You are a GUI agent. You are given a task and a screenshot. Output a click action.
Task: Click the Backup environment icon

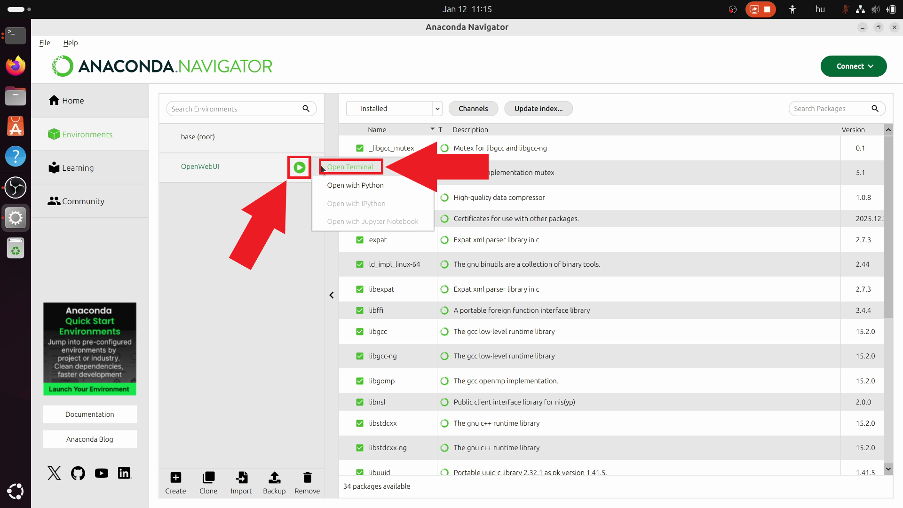pyautogui.click(x=274, y=478)
